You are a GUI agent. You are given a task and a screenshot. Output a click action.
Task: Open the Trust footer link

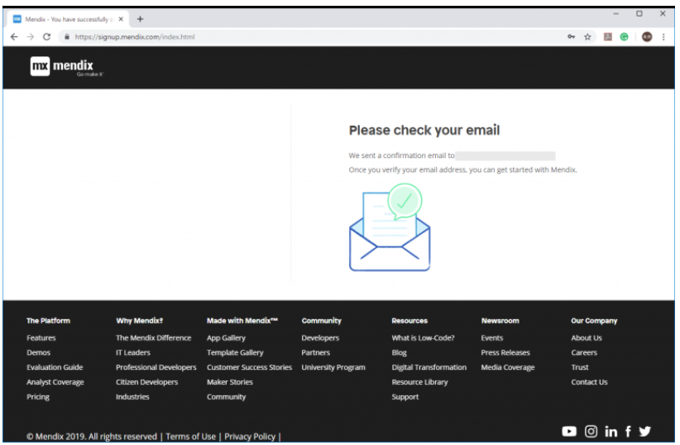coord(579,367)
